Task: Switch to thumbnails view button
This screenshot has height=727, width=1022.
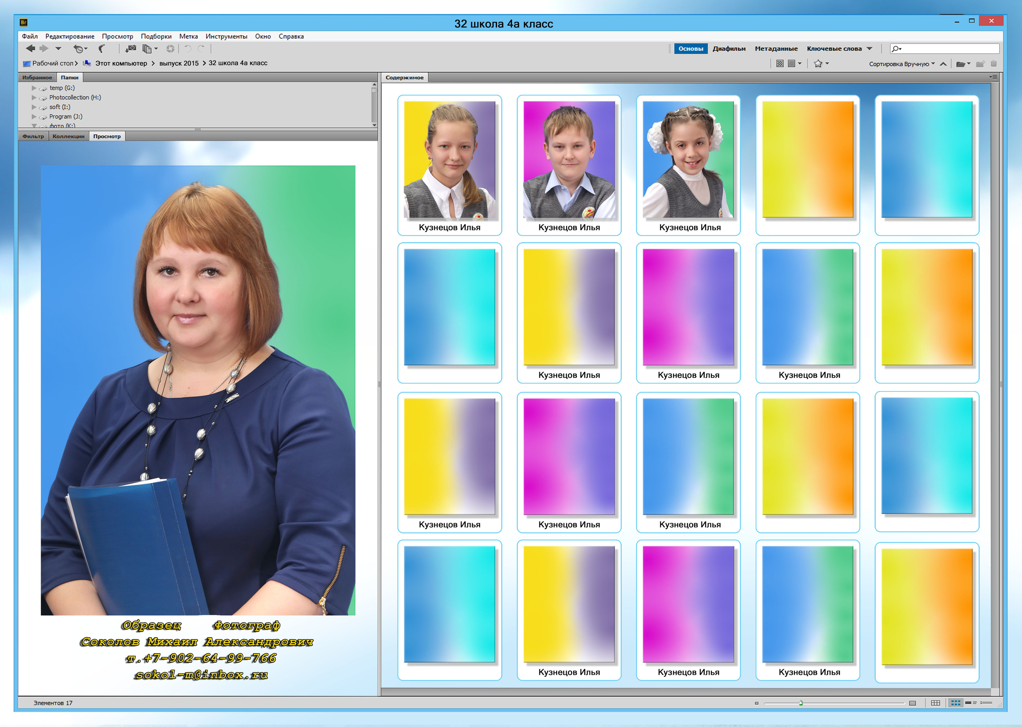Action: [955, 703]
